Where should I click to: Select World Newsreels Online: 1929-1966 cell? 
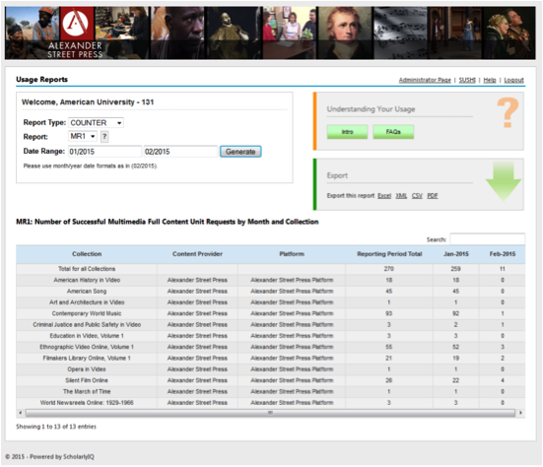(x=87, y=403)
